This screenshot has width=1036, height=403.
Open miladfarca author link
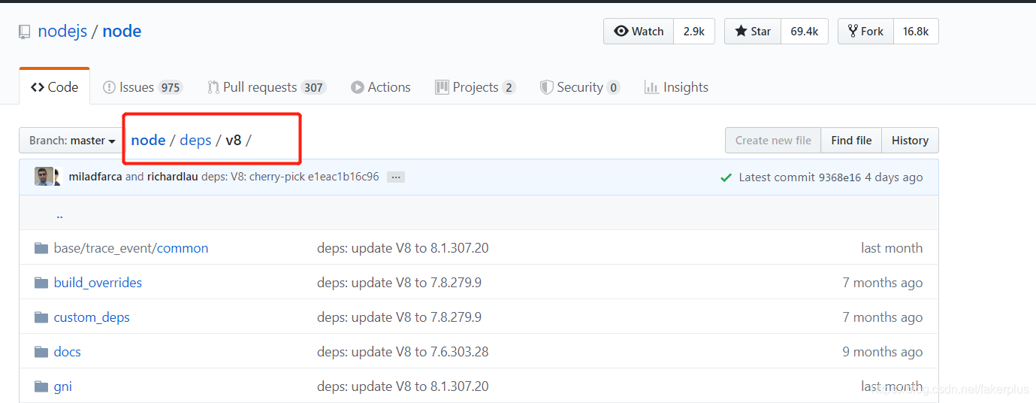(x=95, y=177)
